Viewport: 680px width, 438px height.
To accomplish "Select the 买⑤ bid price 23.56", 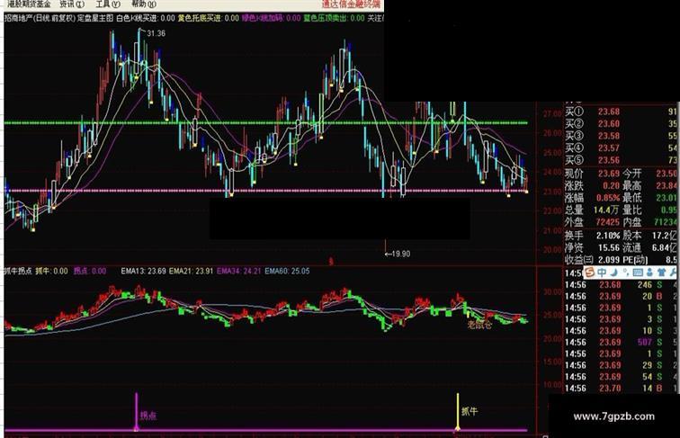I will pos(609,160).
